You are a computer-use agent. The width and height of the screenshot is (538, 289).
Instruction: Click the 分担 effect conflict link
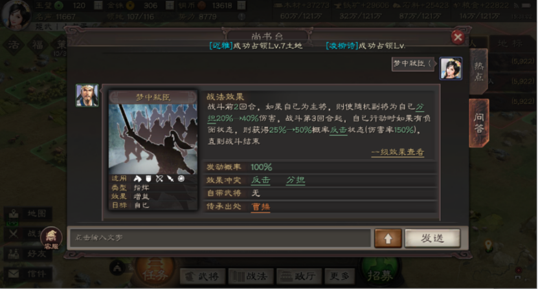295,180
